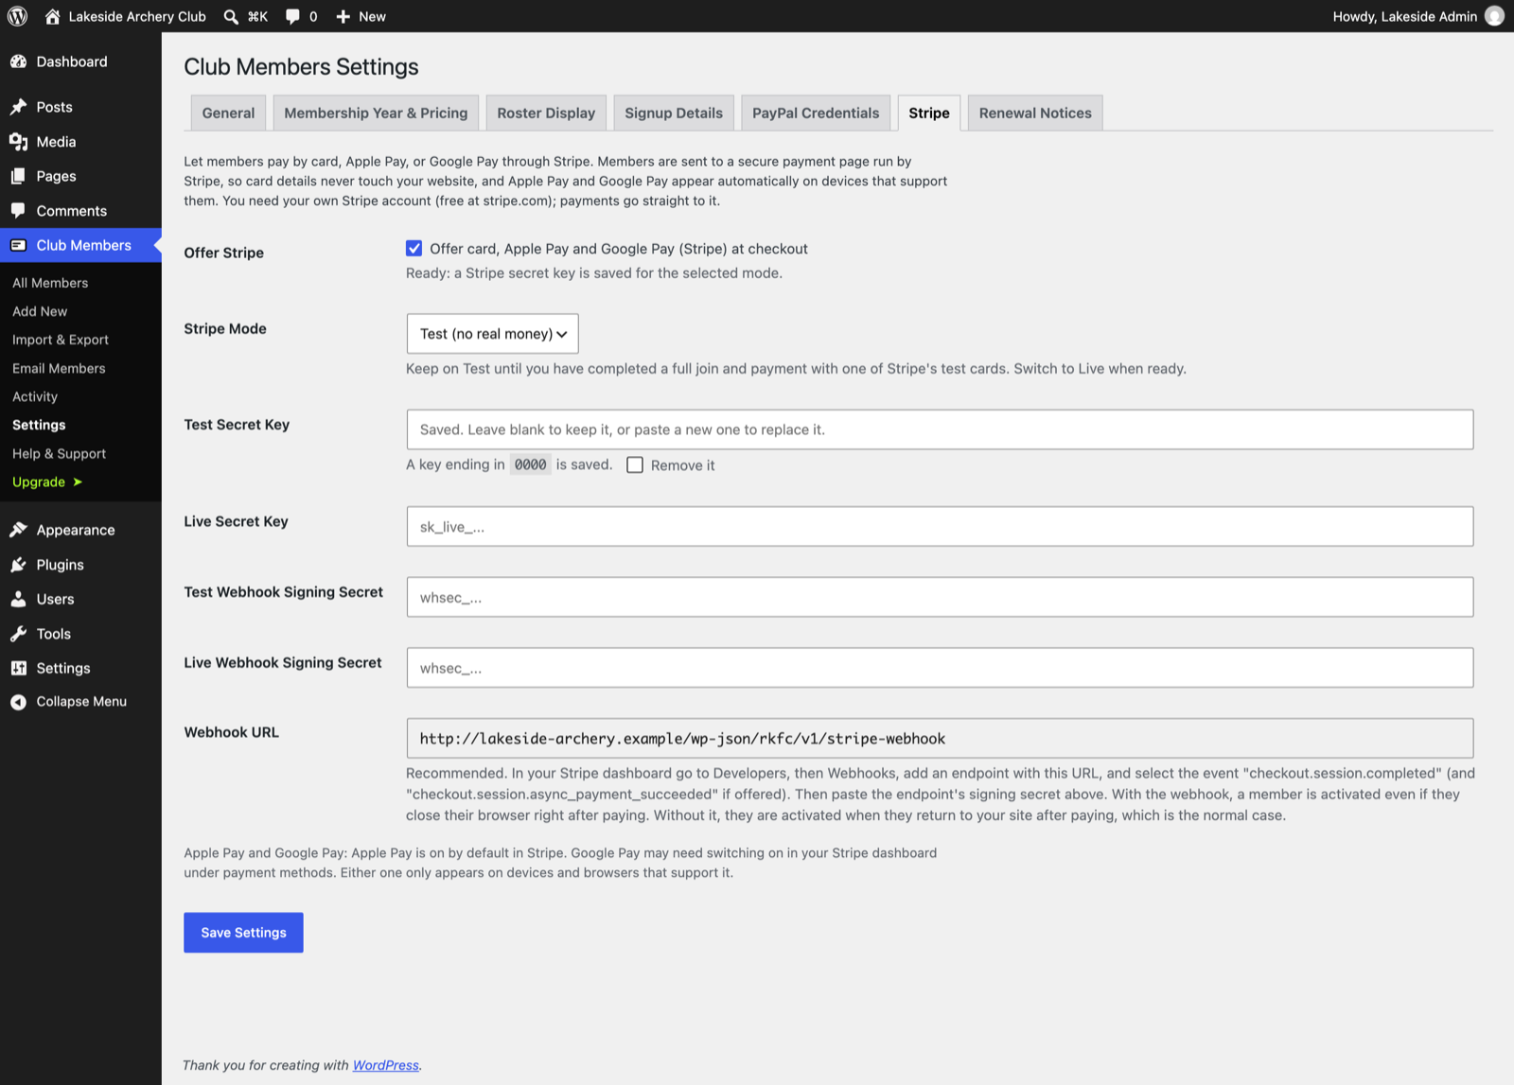
Task: Check the Remove it checkbox
Action: click(x=635, y=465)
